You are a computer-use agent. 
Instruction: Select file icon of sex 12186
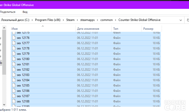(14, 91)
